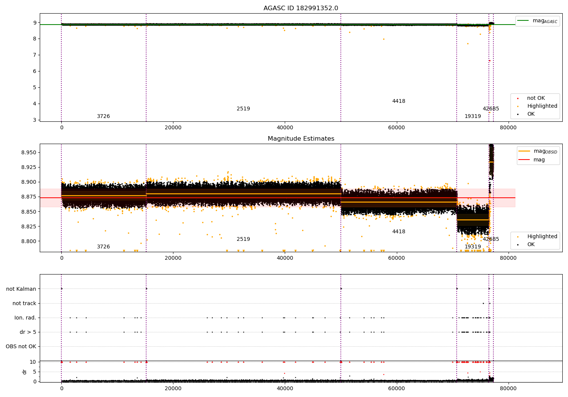568x397 pixels.
Task: Click the "8.900" y-axis tick label
Action: pyautogui.click(x=29, y=182)
